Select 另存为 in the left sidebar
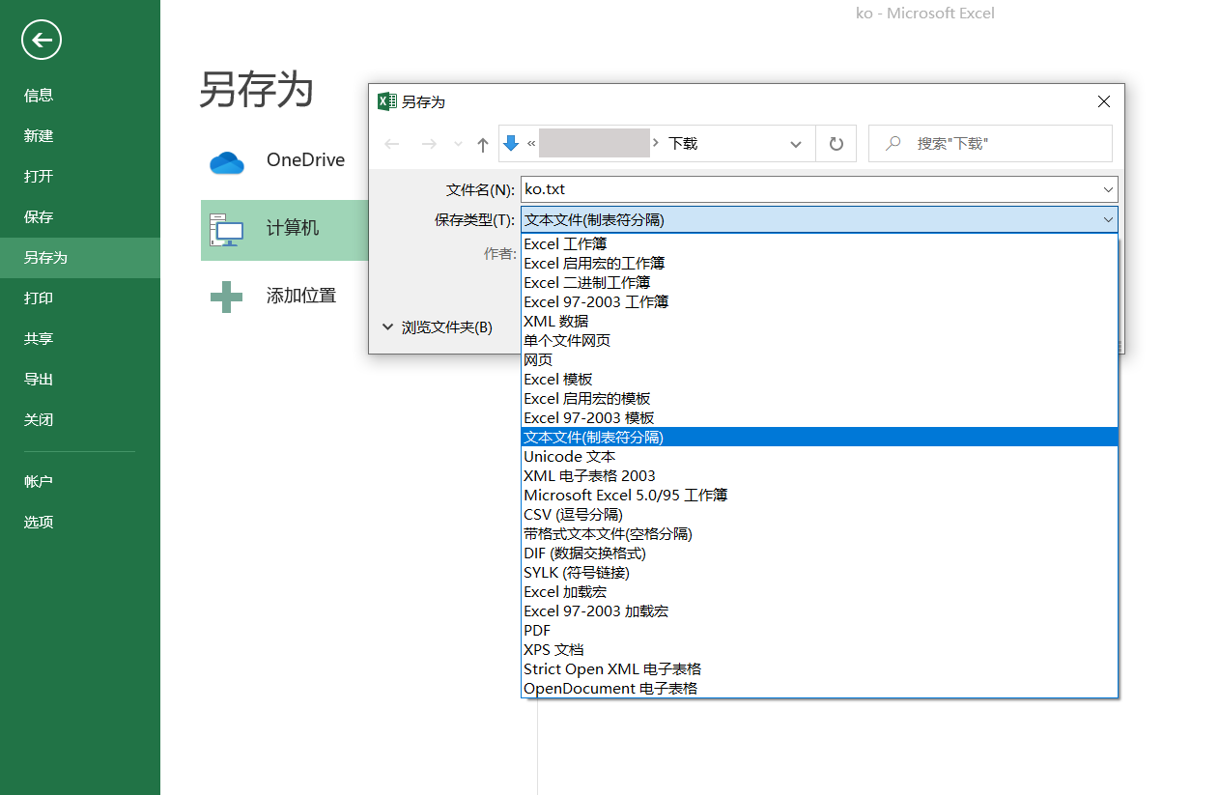The width and height of the screenshot is (1219, 795). click(x=80, y=258)
